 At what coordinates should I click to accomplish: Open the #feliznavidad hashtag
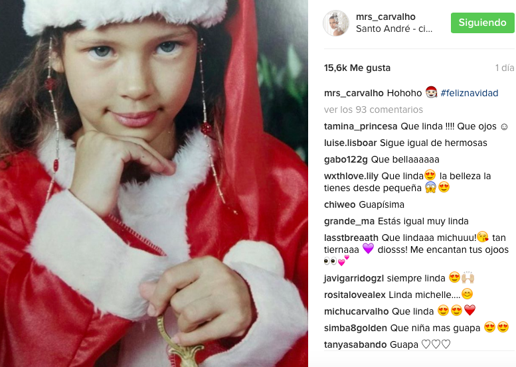coord(470,93)
